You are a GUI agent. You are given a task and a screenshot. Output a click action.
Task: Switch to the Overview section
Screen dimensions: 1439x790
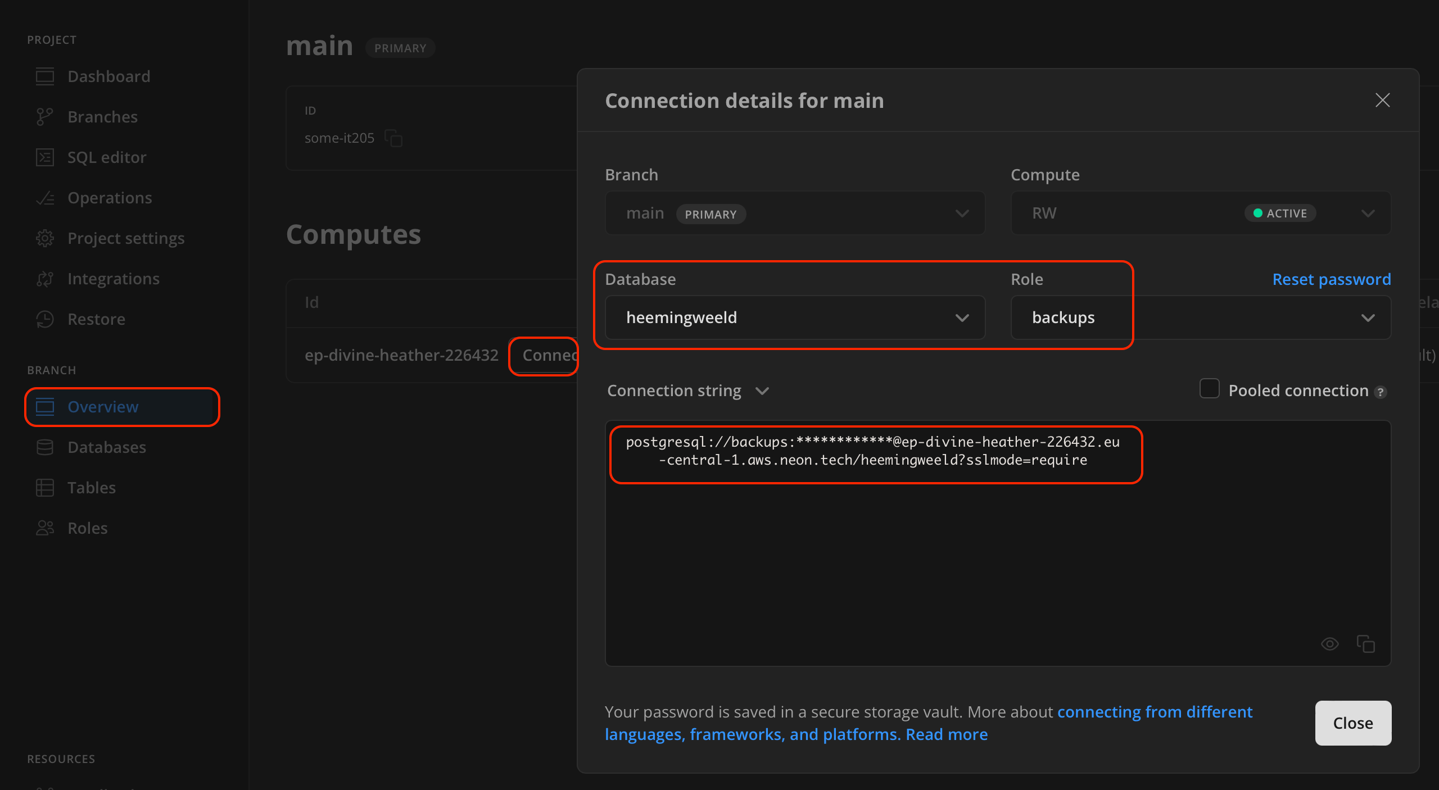click(x=103, y=406)
